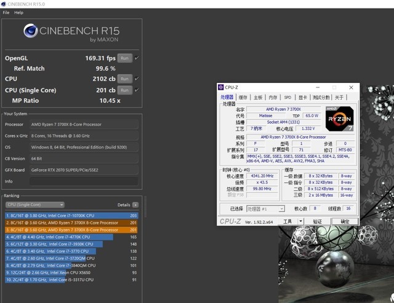The image size is (394, 303).
Task: Click the Matisse codename field
Action: [x=265, y=116]
